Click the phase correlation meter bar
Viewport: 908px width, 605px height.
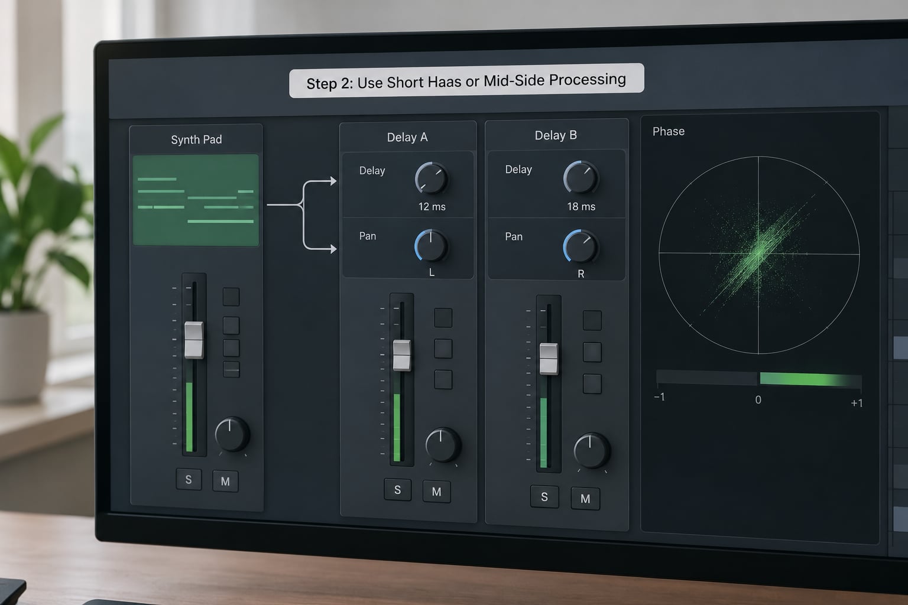[x=759, y=379]
